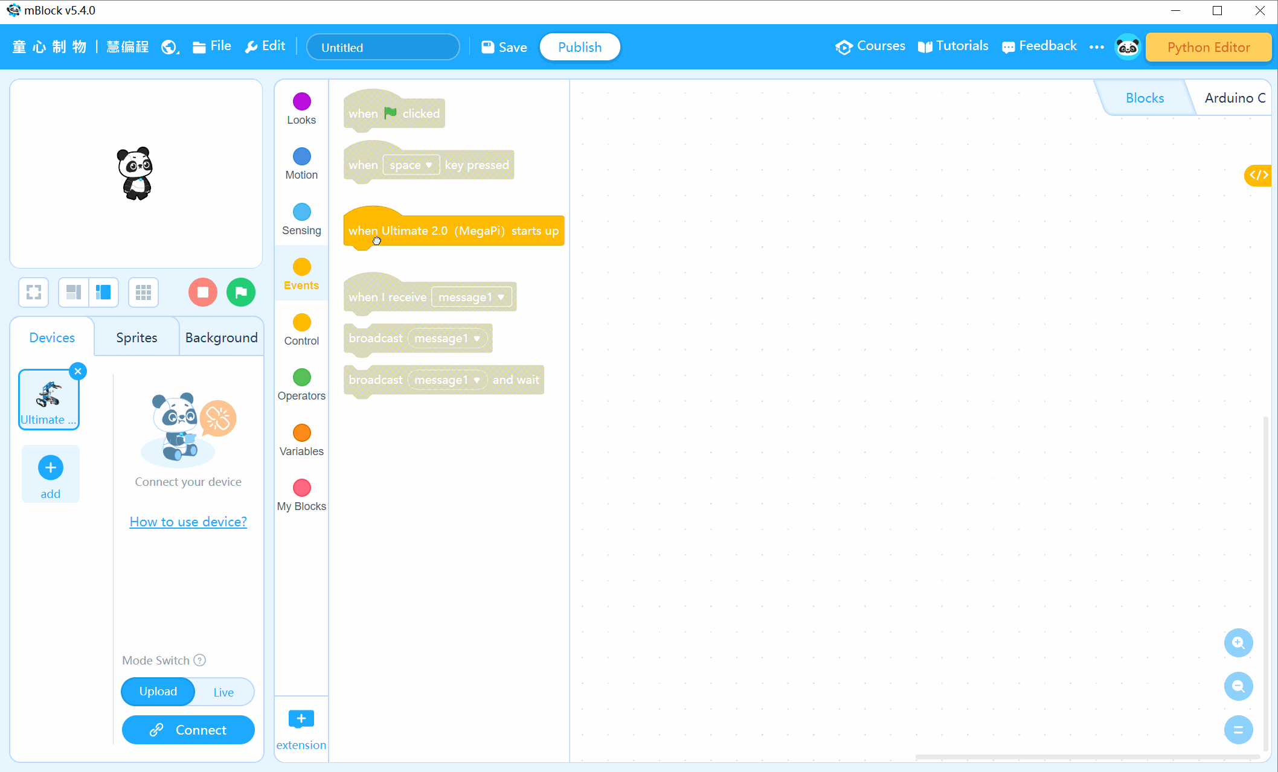Screen dimensions: 1278x772
Task: Toggle to Live mode
Action: (223, 692)
